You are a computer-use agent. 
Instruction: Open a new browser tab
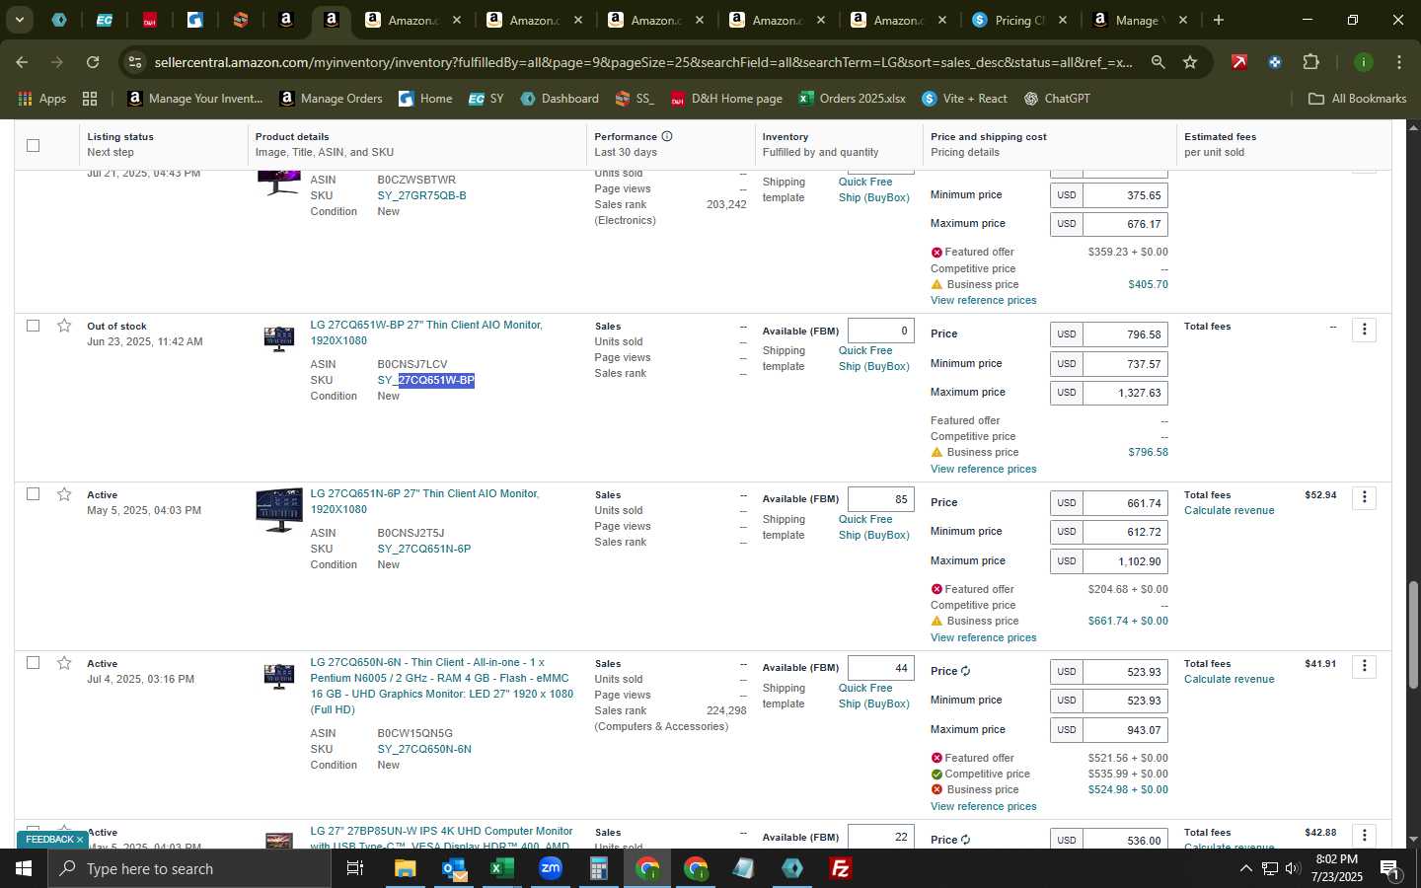1219,20
